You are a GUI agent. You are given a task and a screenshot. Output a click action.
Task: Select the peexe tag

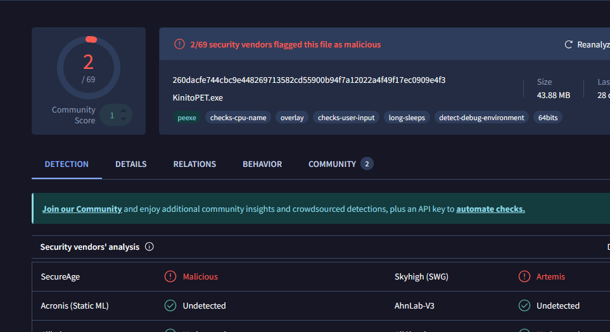click(x=186, y=118)
